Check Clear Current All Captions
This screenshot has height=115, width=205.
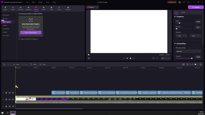(19, 39)
